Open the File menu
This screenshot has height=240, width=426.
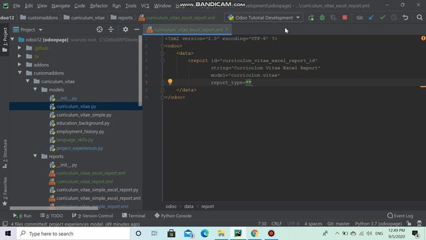point(16,5)
